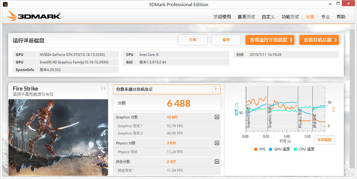Click the Fire Strike preview image
The height and width of the screenshot is (179, 357).
58,137
